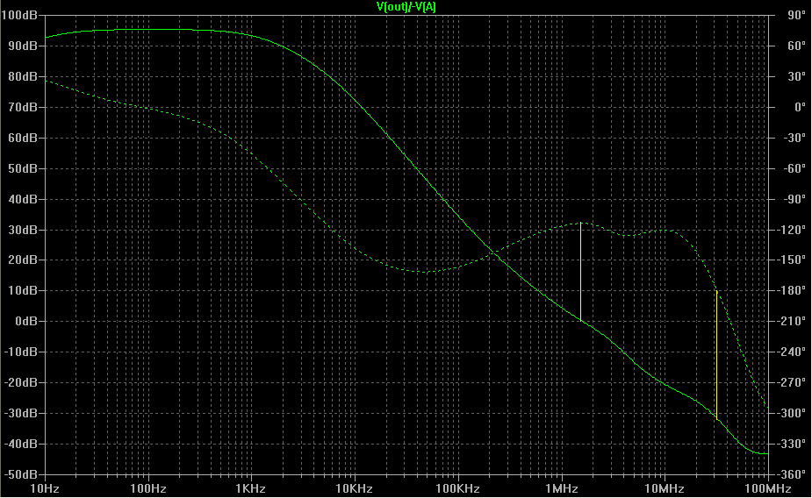
Task: Click the -90° phase axis label
Action: coord(793,199)
